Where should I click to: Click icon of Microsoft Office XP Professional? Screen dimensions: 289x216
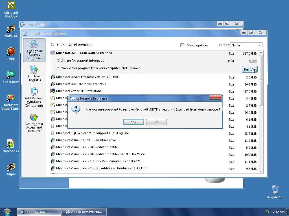pos(53,91)
